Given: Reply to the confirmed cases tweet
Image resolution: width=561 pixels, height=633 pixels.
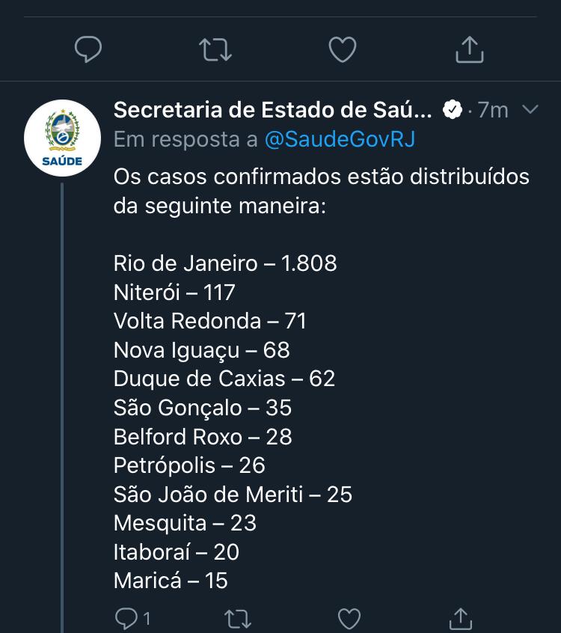Looking at the screenshot, I should click(x=126, y=619).
